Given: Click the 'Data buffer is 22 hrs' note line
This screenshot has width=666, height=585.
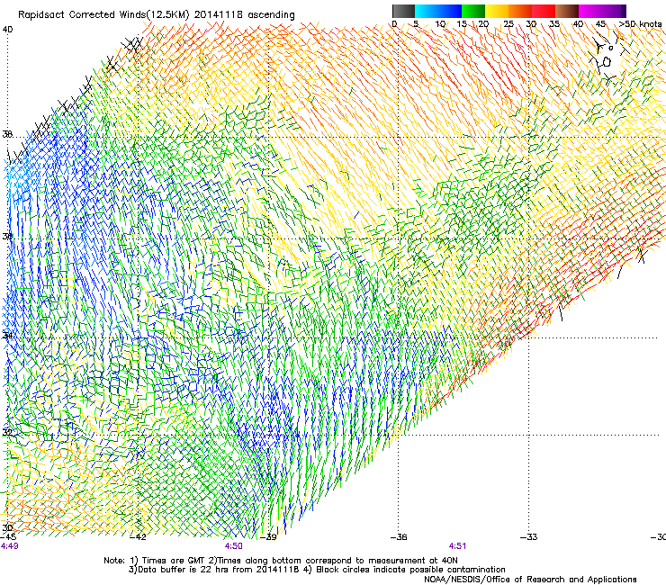Looking at the screenshot, I should pos(317,570).
